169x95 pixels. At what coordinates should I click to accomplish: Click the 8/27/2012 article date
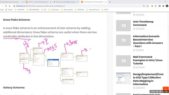coord(140,67)
